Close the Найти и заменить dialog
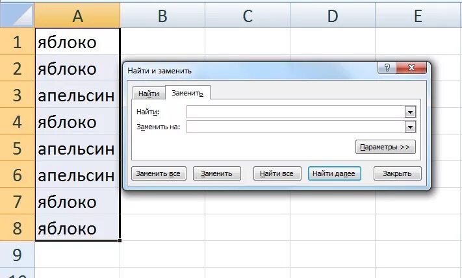This screenshot has width=462, height=278. 411,68
